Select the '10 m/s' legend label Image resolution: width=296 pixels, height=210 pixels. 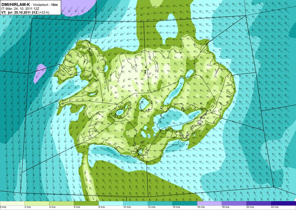click(x=127, y=207)
